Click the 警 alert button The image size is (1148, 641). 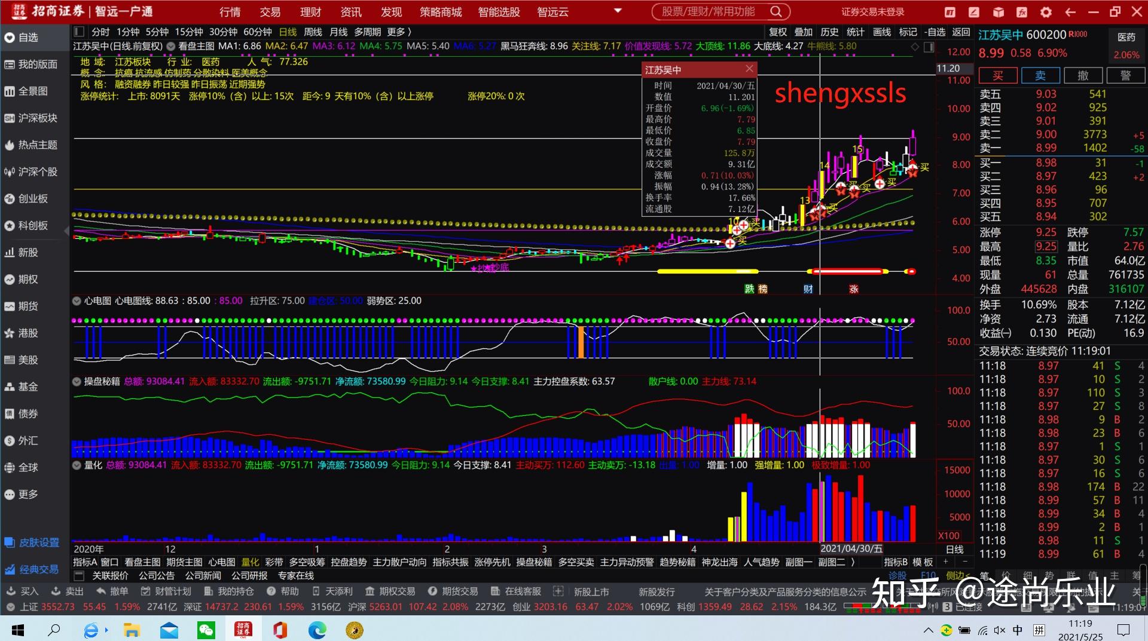[x=1126, y=76]
